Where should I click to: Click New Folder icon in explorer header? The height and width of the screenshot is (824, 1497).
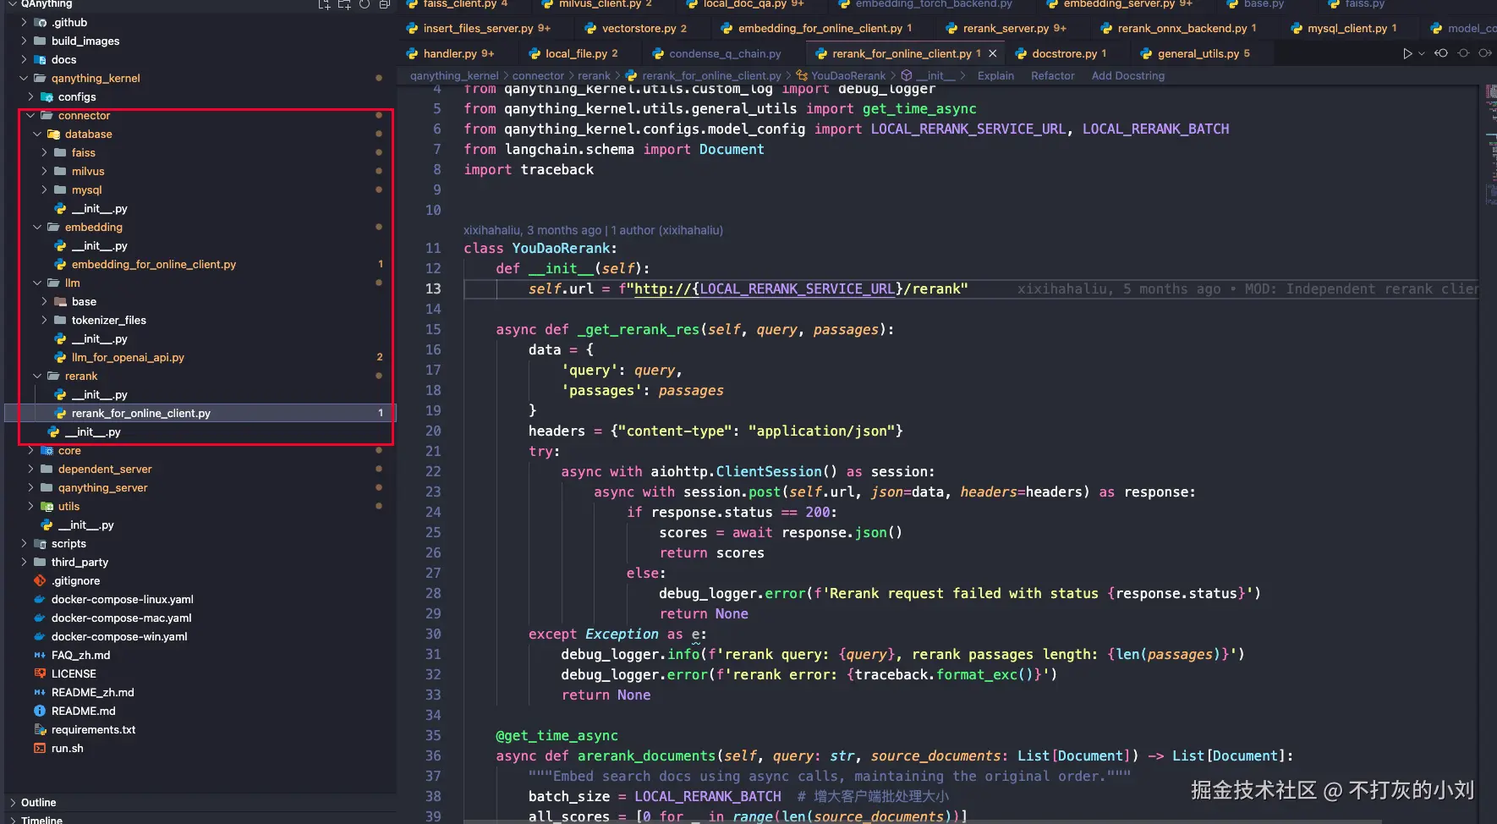tap(344, 4)
